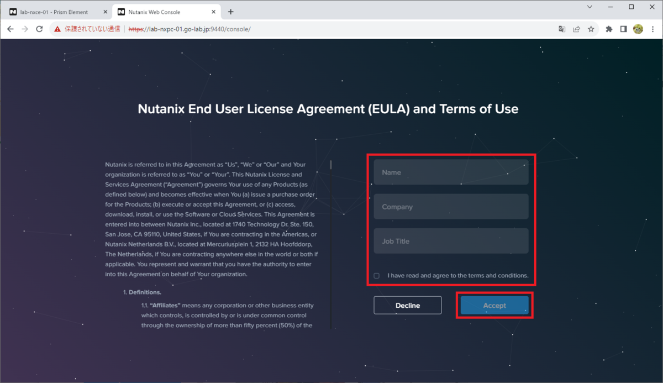663x383 pixels.
Task: Click the address bar URL
Action: point(190,29)
